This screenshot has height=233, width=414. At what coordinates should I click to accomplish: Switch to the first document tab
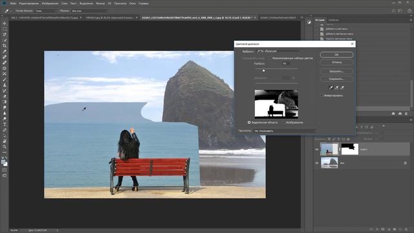pos(45,17)
